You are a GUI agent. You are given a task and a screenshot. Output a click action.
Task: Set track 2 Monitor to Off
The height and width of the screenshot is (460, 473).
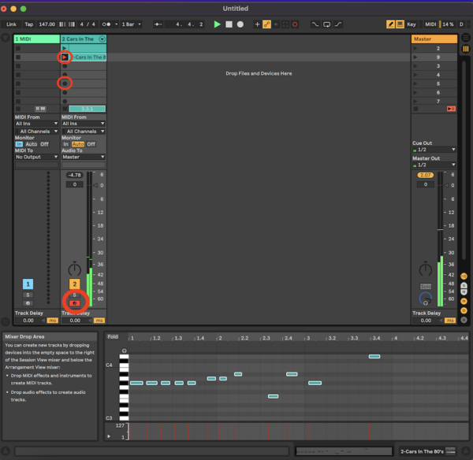pyautogui.click(x=91, y=144)
